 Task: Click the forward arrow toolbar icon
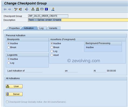(9, 9)
